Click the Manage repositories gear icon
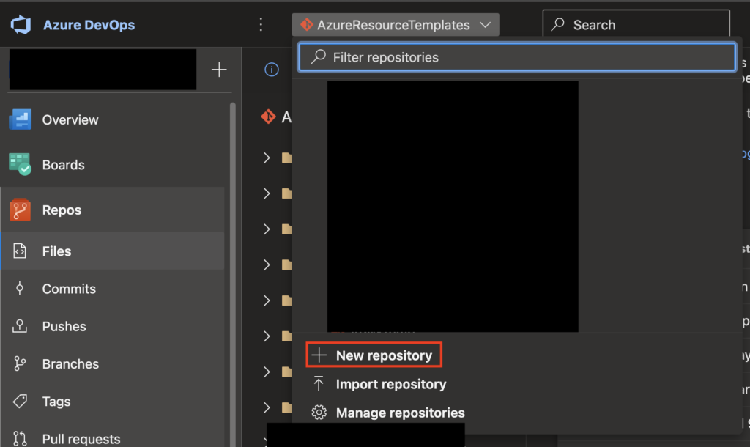The width and height of the screenshot is (750, 447). [319, 413]
